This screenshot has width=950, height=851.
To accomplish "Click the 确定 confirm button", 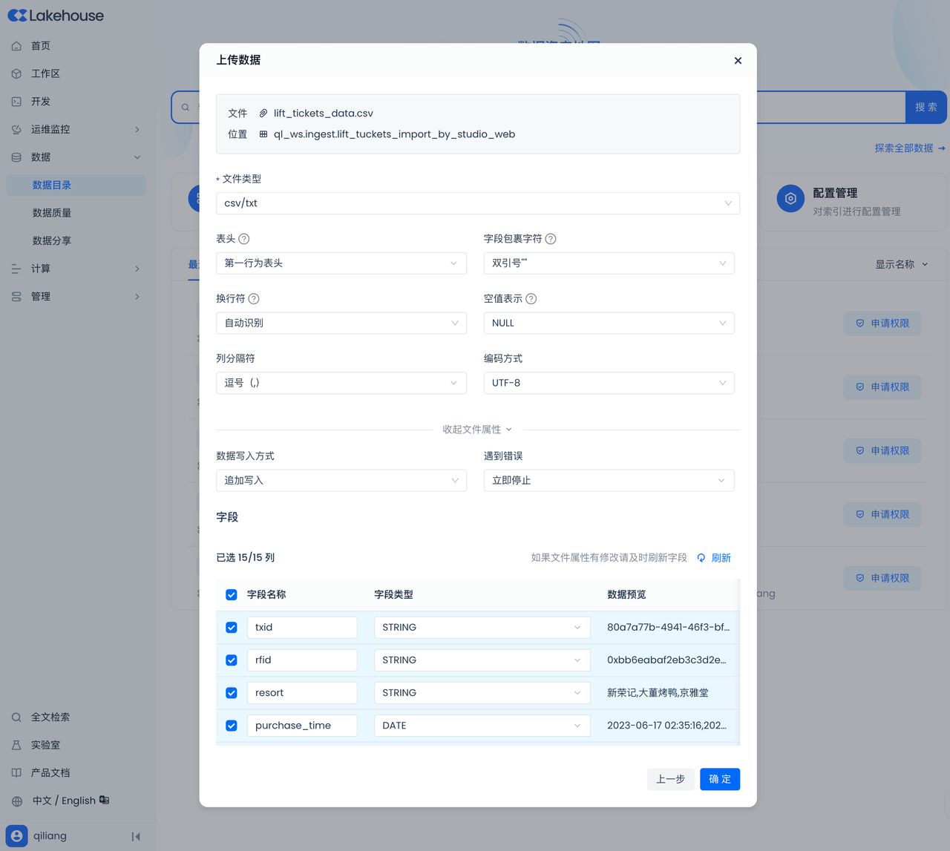I will pos(719,779).
